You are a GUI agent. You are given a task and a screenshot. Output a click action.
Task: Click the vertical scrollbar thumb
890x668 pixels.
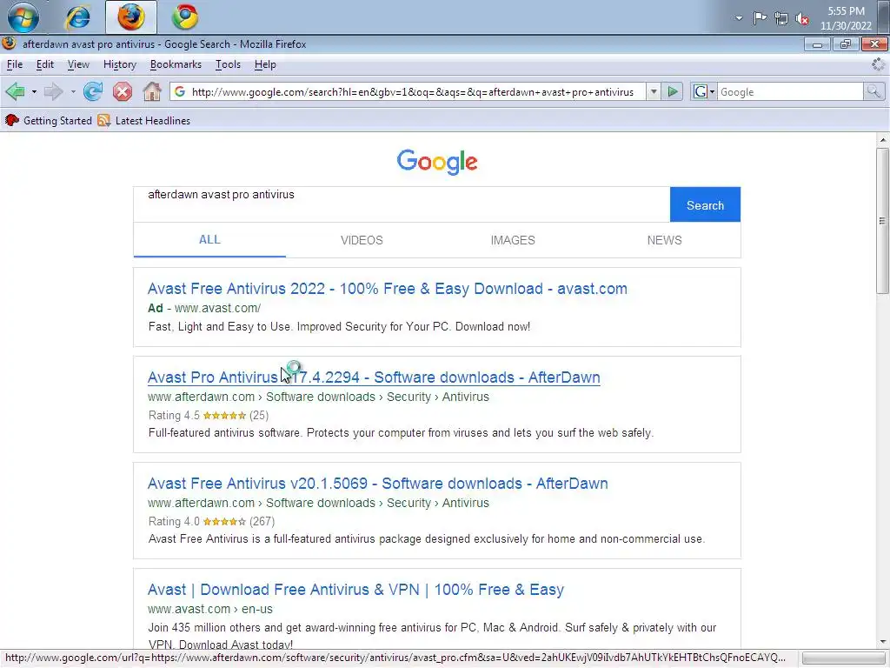pos(883,221)
